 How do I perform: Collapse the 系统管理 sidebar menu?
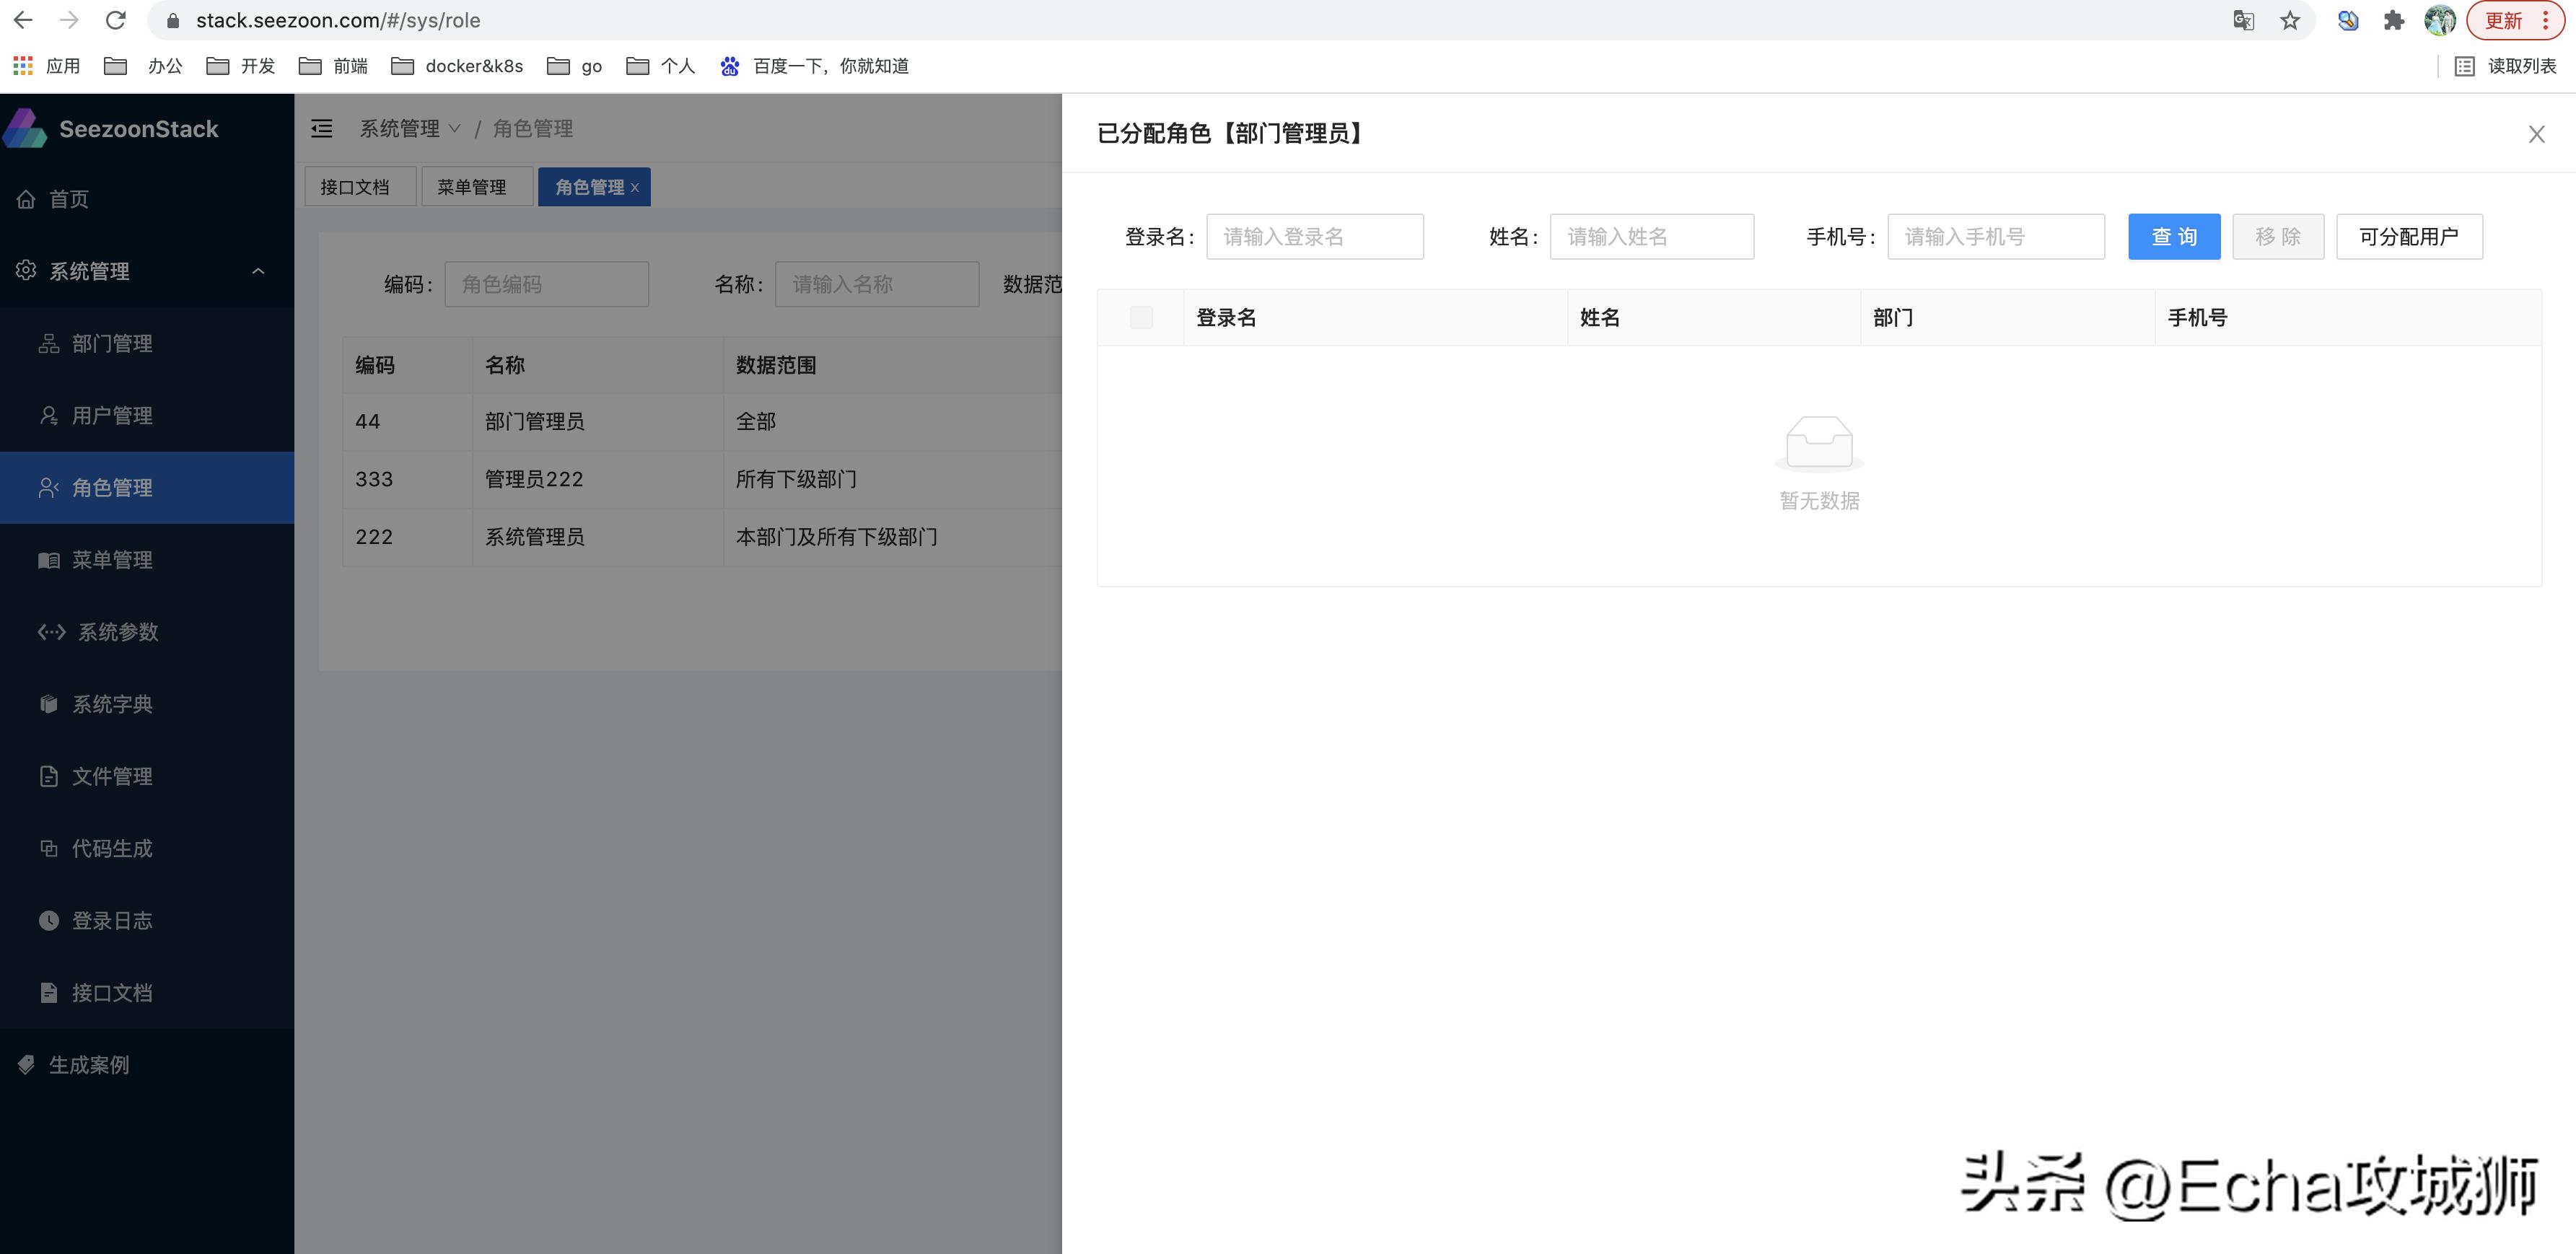pyautogui.click(x=147, y=271)
